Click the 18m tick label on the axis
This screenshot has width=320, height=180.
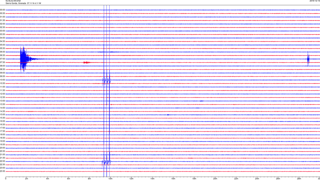194,179
